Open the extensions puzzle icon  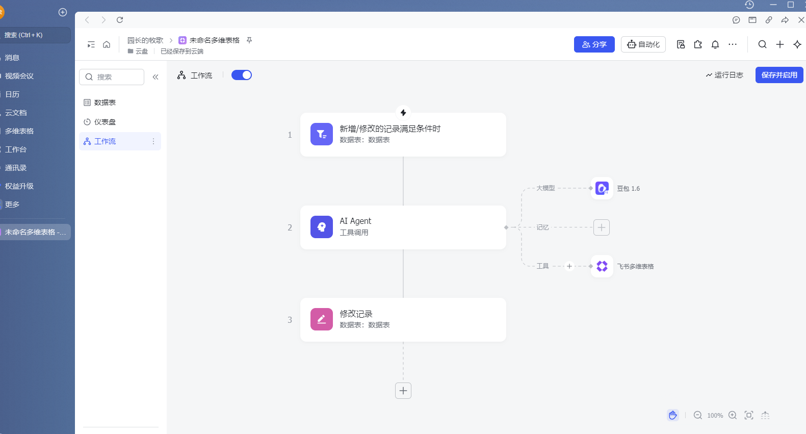[x=698, y=44]
